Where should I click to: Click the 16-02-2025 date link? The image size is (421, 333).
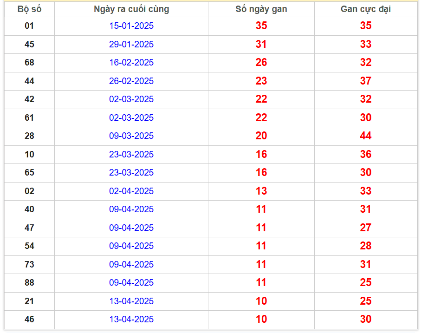pyautogui.click(x=131, y=63)
